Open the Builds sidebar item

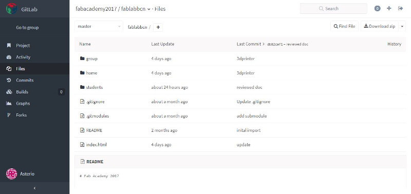pyautogui.click(x=34, y=92)
